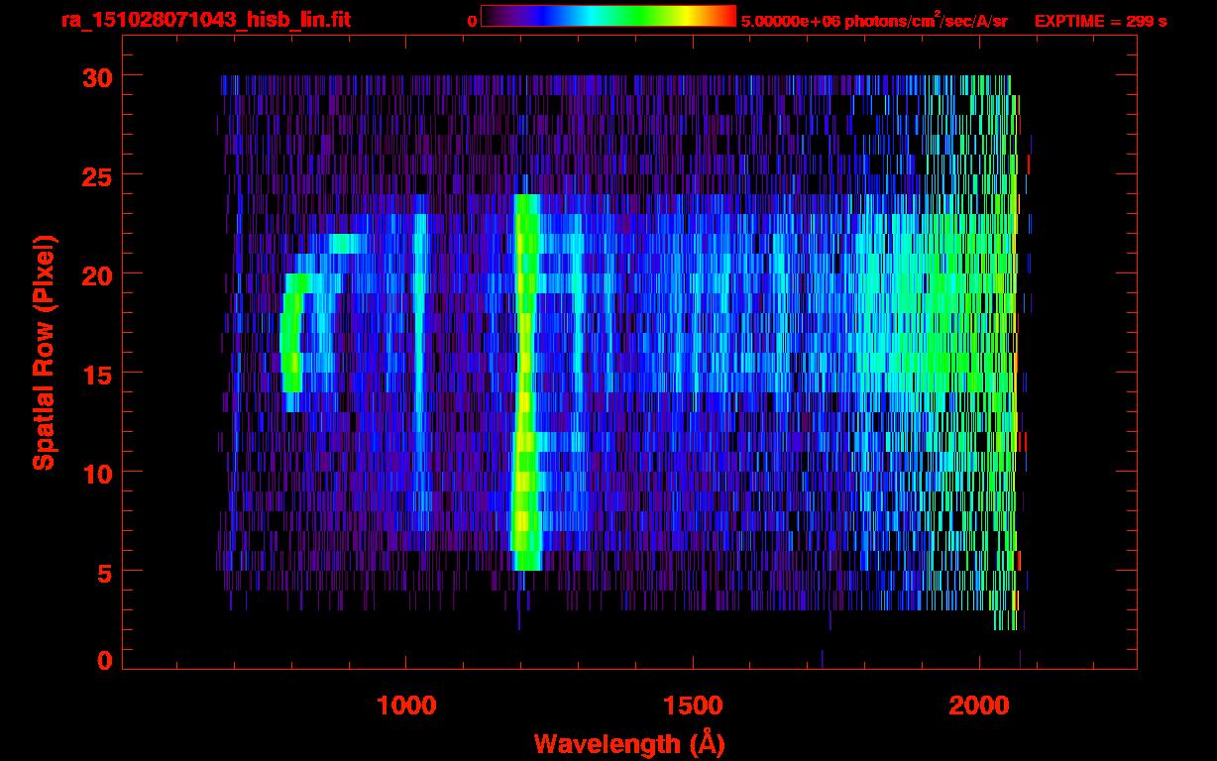Click the x-axis tick label 1500

(693, 706)
